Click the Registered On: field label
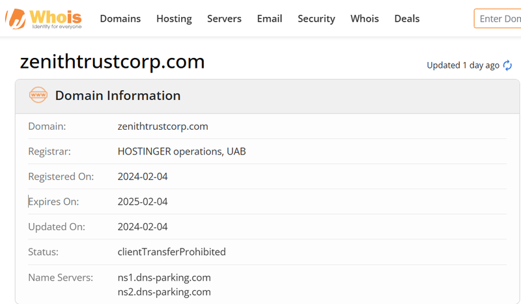Screen dimensions: 521x304 (61, 177)
